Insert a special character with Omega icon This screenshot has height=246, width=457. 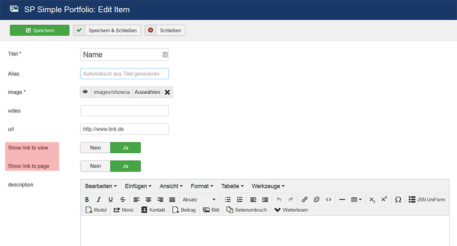[398, 200]
